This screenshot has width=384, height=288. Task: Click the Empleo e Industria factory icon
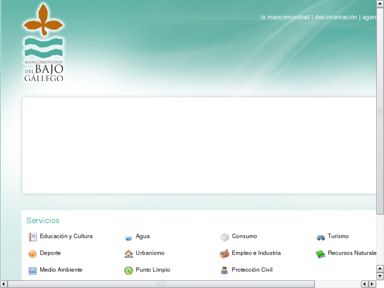coord(224,254)
